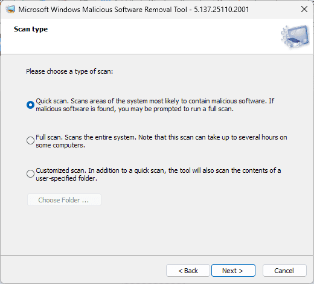This screenshot has height=284, width=314.
Task: Close the Malicious Software Removal Tool window
Action: tap(304, 9)
